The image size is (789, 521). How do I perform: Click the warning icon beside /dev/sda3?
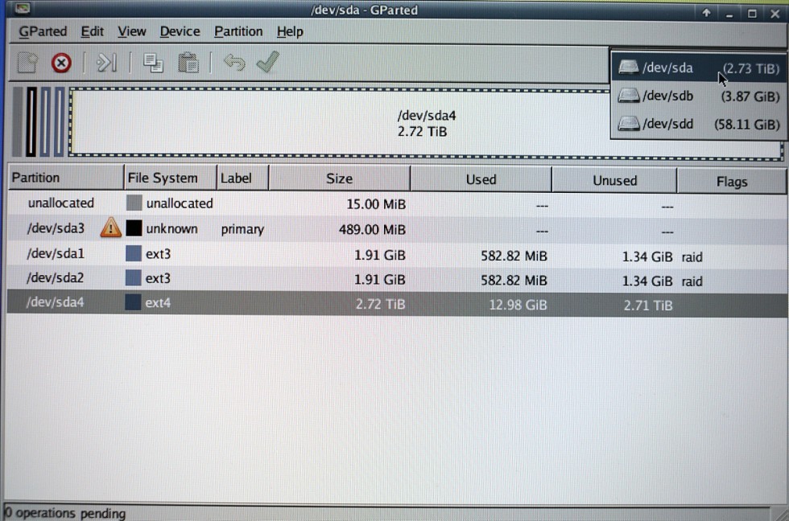(110, 228)
